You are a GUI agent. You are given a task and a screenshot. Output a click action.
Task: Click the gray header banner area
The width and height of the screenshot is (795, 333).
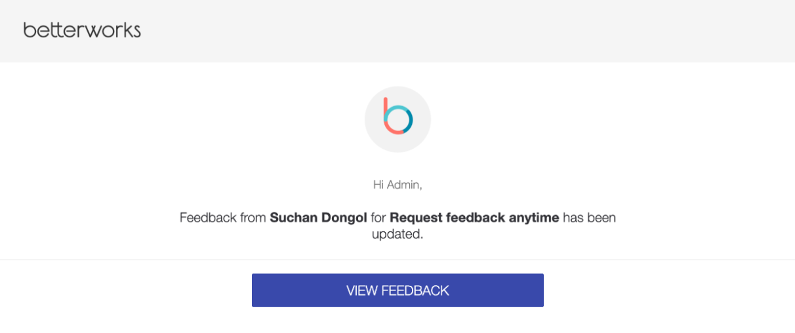[397, 31]
